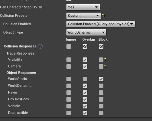The width and height of the screenshot is (152, 121).
Task: Click the Collision Responses label
Action: [x=20, y=46]
